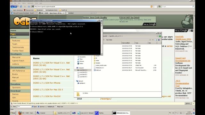Open OGRE 1.7.1 SDK Visual C++ 2008 link
205x115 pixels.
click(51, 71)
